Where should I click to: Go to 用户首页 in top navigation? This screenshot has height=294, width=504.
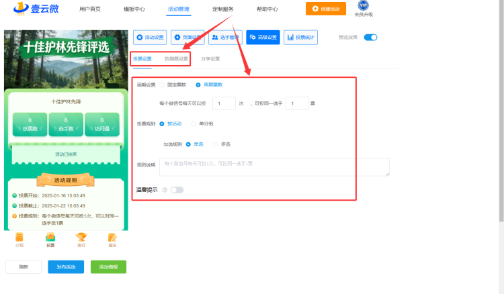(90, 9)
